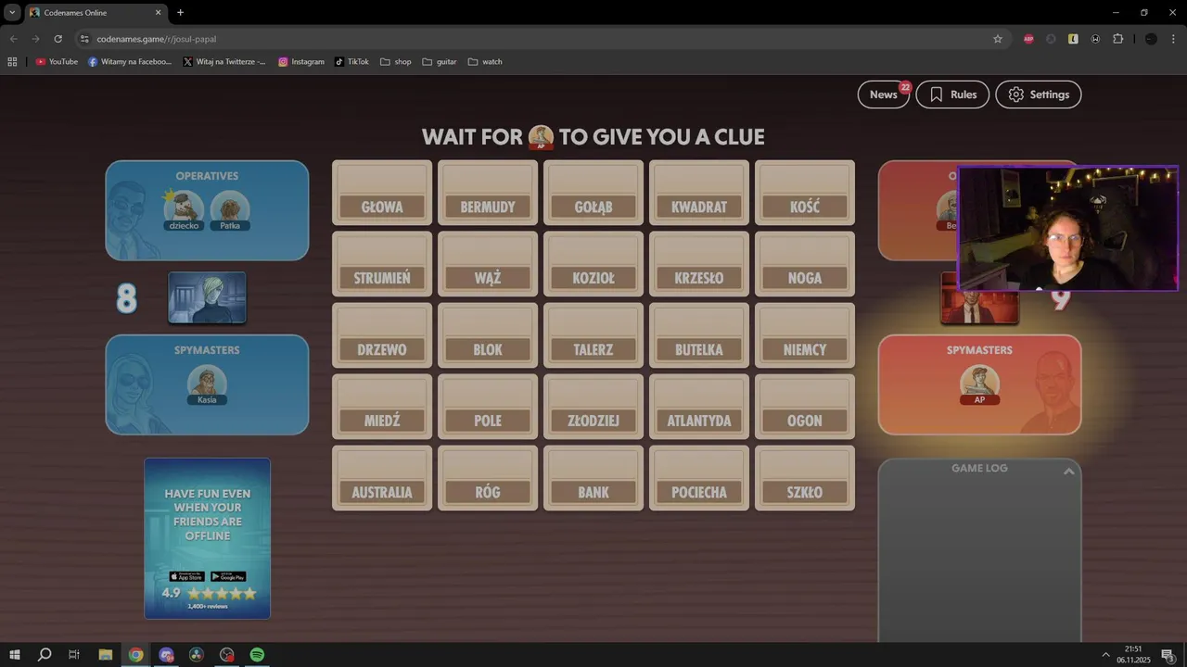This screenshot has height=667, width=1187.
Task: Pick the GOŁĄB card
Action: click(593, 193)
